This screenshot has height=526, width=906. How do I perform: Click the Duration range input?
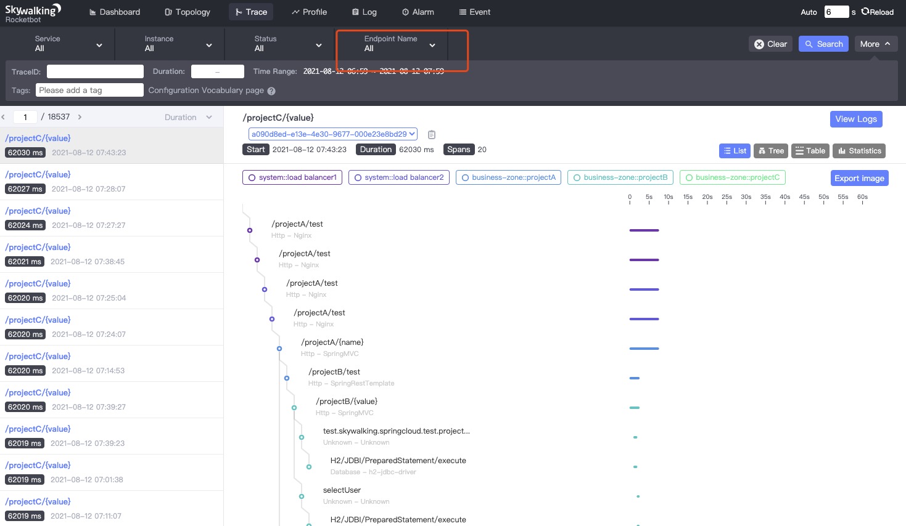(218, 71)
